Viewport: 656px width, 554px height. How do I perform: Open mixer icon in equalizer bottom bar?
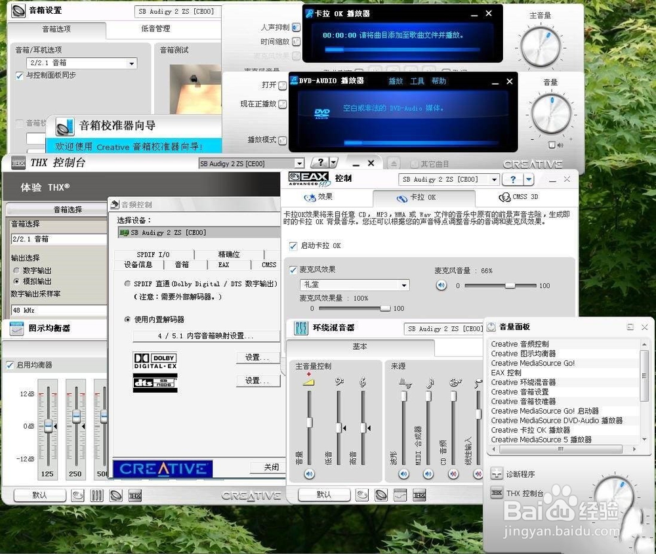pyautogui.click(x=96, y=496)
